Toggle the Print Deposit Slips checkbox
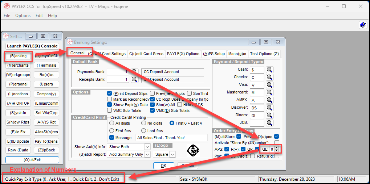 pyautogui.click(x=109, y=93)
